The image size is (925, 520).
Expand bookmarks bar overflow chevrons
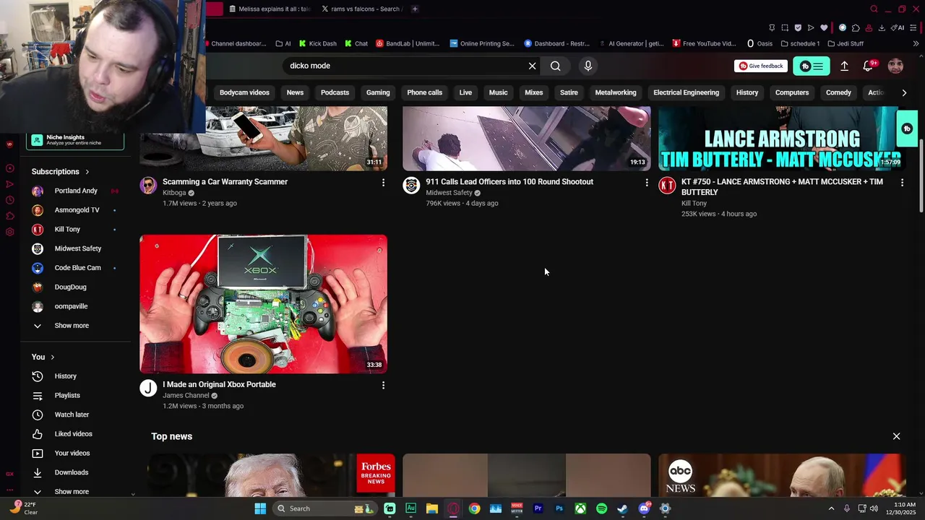916,43
